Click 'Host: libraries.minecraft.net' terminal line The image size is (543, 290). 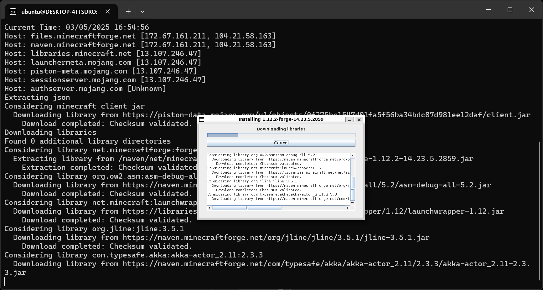[x=103, y=53]
